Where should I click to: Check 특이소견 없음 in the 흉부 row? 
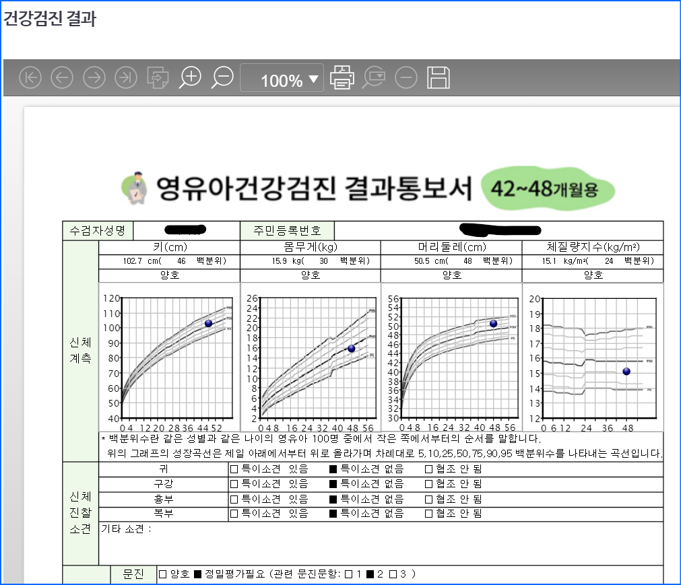[333, 499]
